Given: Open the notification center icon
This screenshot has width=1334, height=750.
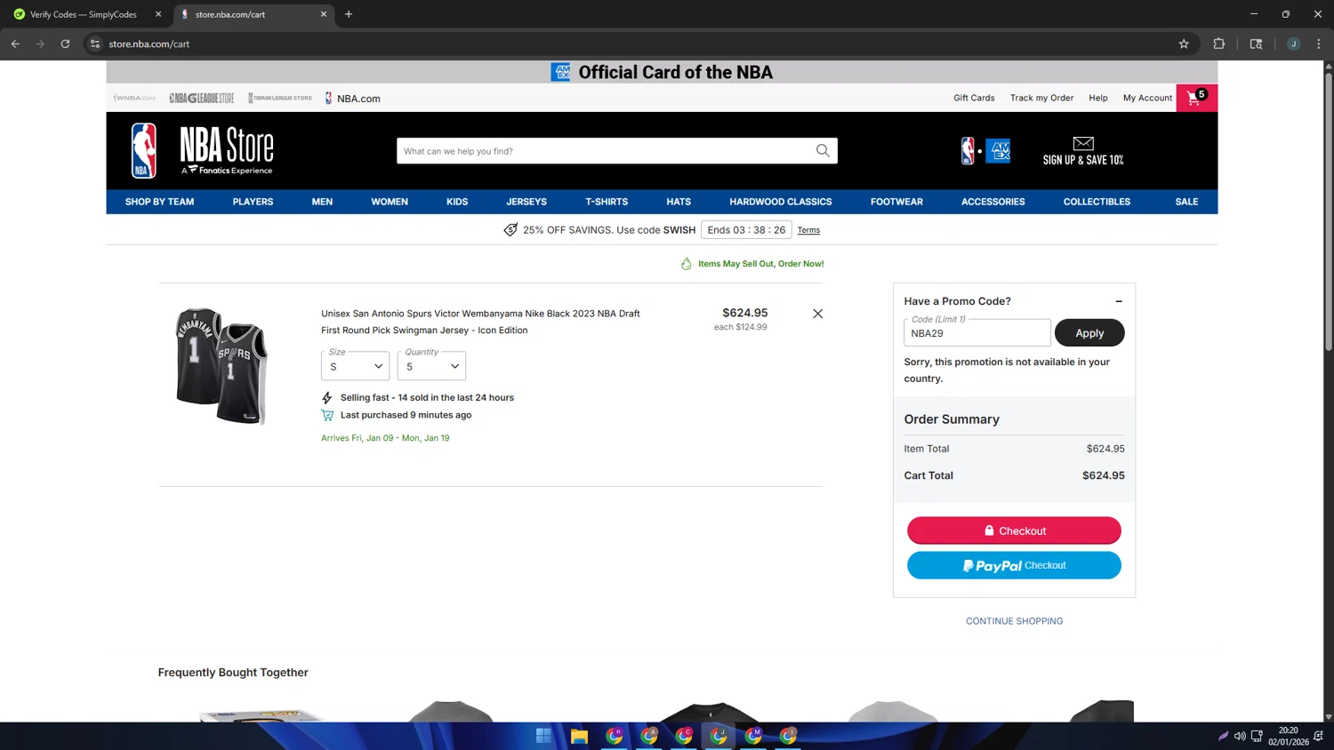Looking at the screenshot, I should pyautogui.click(x=1319, y=736).
